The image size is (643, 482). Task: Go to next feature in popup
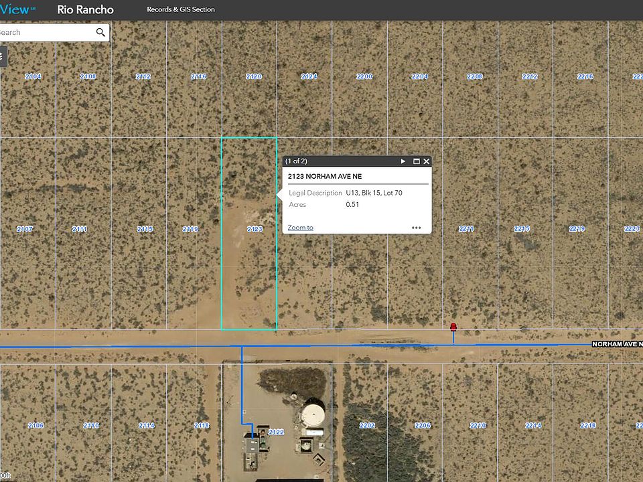[x=403, y=161]
